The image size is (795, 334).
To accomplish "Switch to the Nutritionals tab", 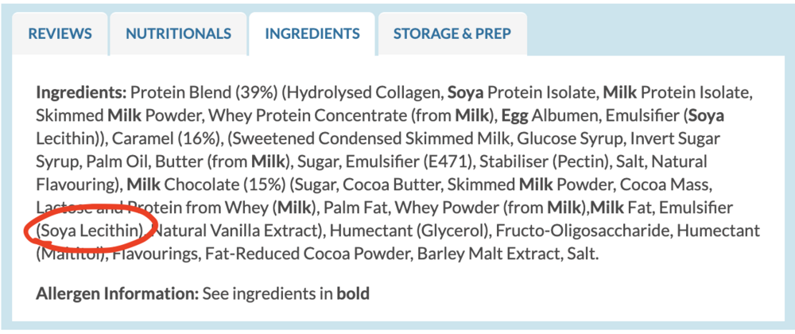I will [178, 34].
